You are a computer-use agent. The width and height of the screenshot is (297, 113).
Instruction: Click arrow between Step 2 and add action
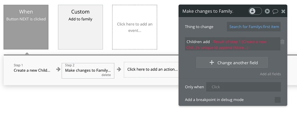(119, 69)
